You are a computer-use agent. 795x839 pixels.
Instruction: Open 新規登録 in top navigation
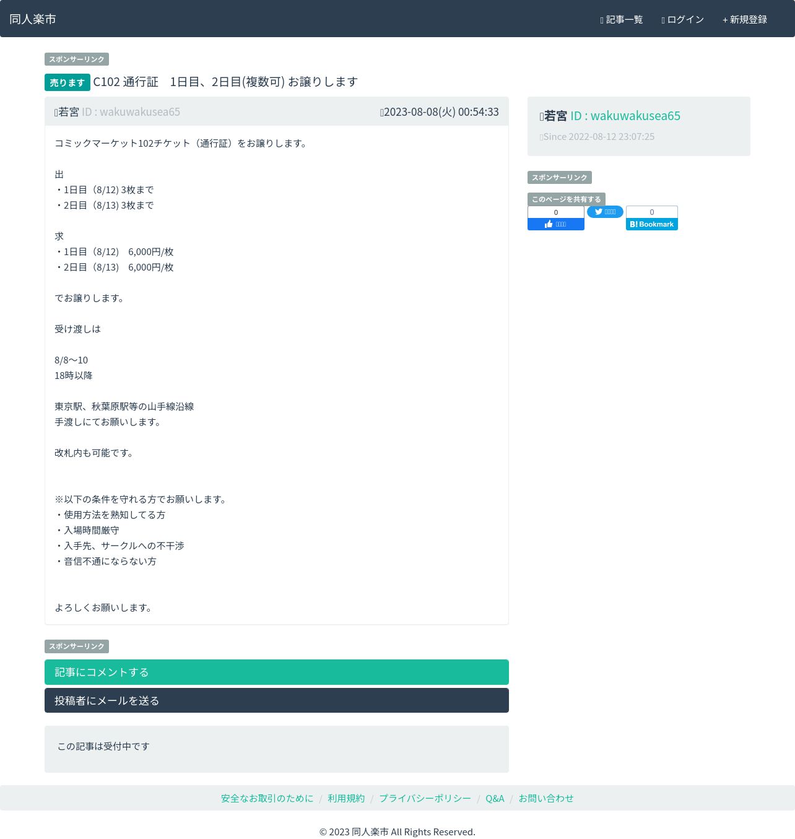(x=745, y=20)
